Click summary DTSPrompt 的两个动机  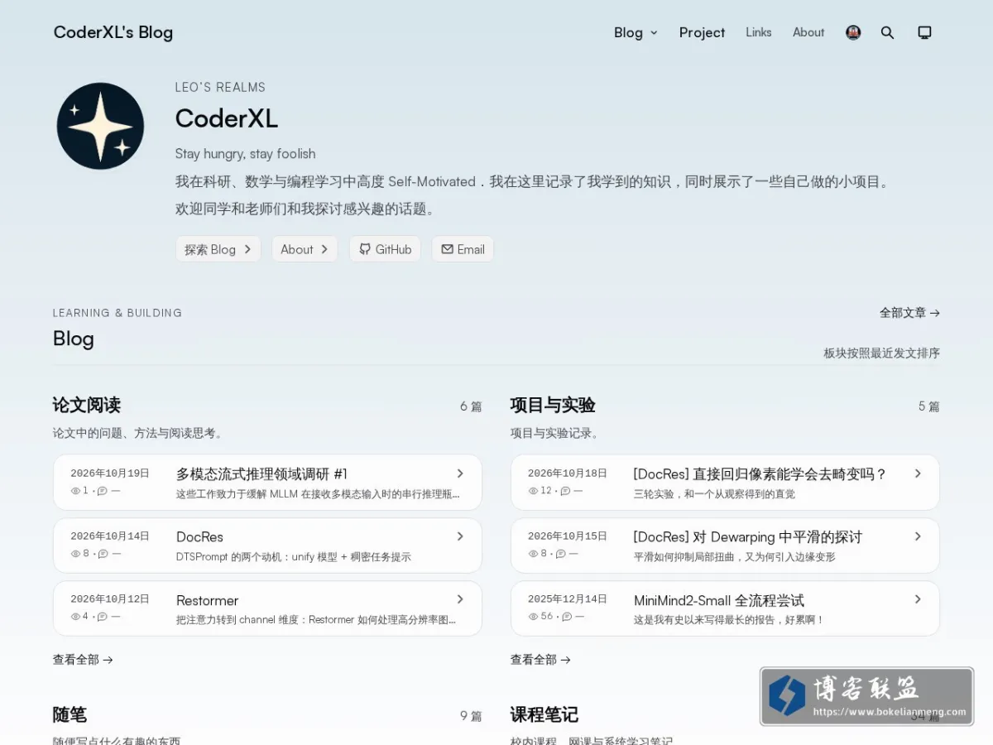[293, 557]
